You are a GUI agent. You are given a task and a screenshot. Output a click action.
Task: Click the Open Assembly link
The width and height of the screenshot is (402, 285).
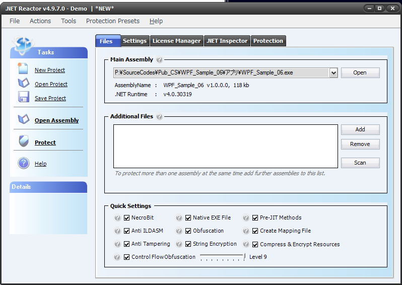(56, 120)
